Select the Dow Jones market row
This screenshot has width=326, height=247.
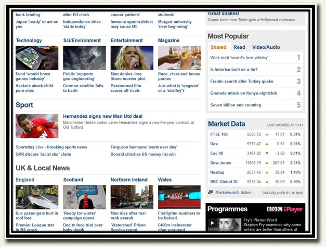pos(255,163)
